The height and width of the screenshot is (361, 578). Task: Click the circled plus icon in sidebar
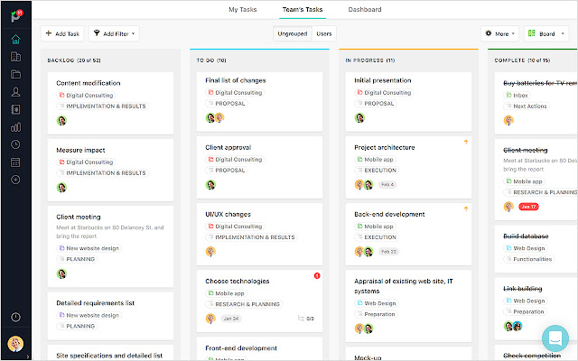(x=15, y=180)
